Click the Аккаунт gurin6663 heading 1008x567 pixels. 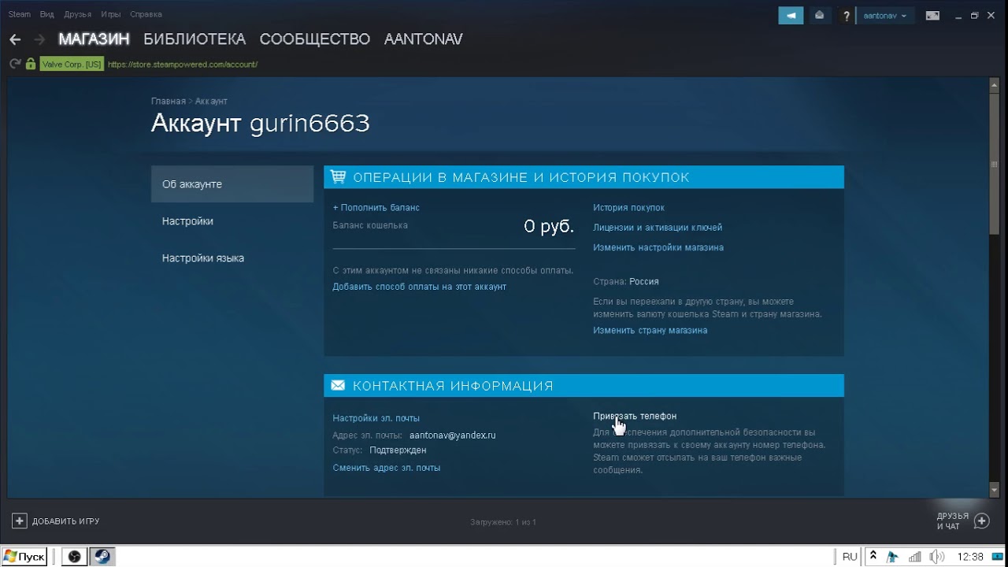point(261,124)
